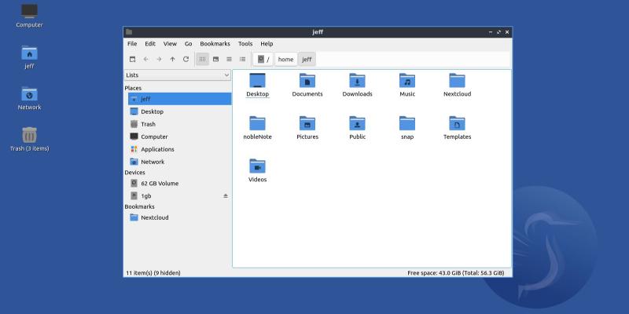Go back with the left arrow

pyautogui.click(x=145, y=60)
